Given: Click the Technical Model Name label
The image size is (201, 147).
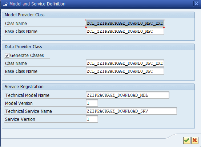Looking at the screenshot, I should 27,95.
